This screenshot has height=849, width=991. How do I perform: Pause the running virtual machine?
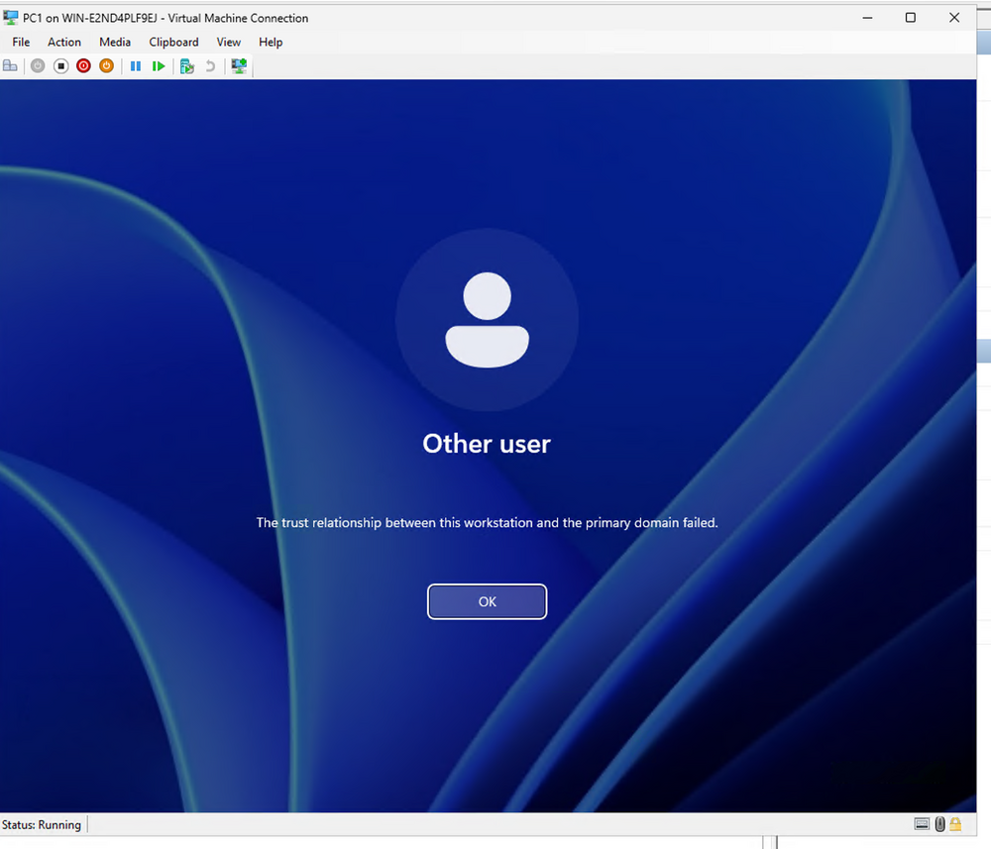click(x=136, y=65)
